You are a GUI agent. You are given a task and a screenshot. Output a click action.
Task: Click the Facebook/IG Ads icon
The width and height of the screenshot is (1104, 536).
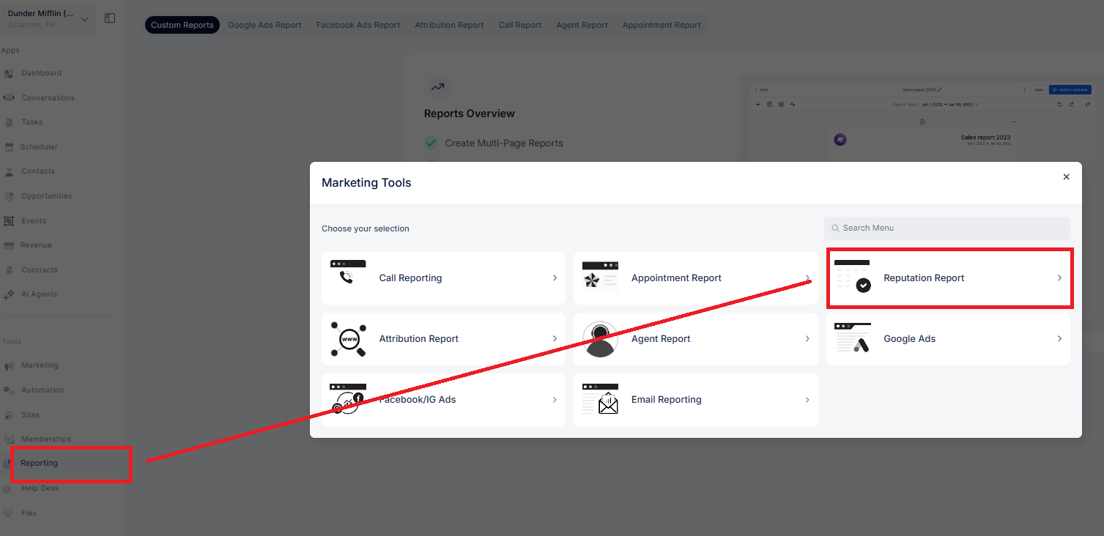(348, 399)
